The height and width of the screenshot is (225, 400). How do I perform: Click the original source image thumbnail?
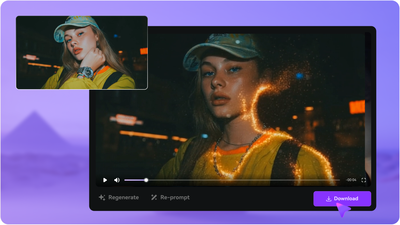[81, 52]
